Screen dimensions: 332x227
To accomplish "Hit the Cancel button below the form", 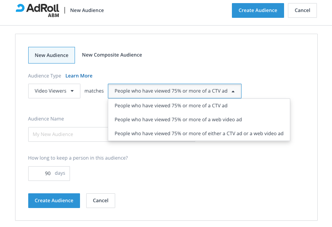I will tap(100, 201).
